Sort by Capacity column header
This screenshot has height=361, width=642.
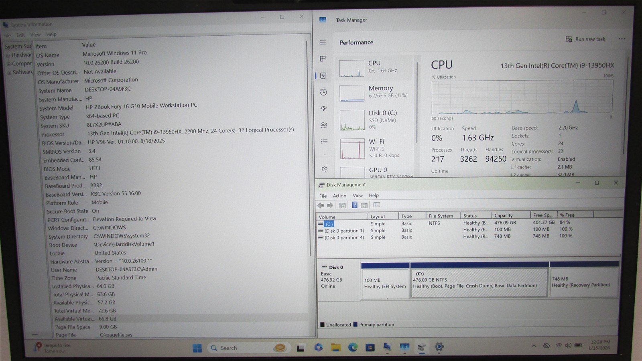coord(511,215)
